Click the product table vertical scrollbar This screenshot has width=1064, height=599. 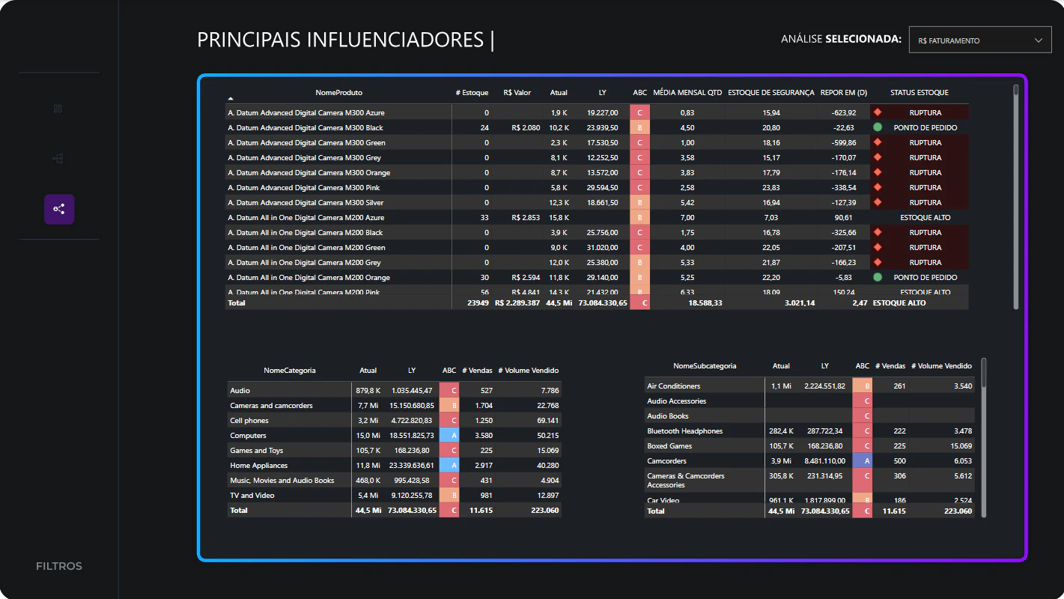1016,196
